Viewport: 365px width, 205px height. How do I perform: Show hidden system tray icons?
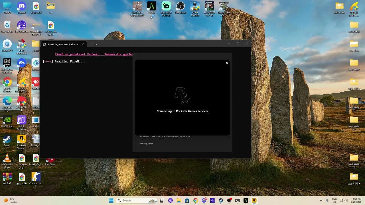(321, 200)
